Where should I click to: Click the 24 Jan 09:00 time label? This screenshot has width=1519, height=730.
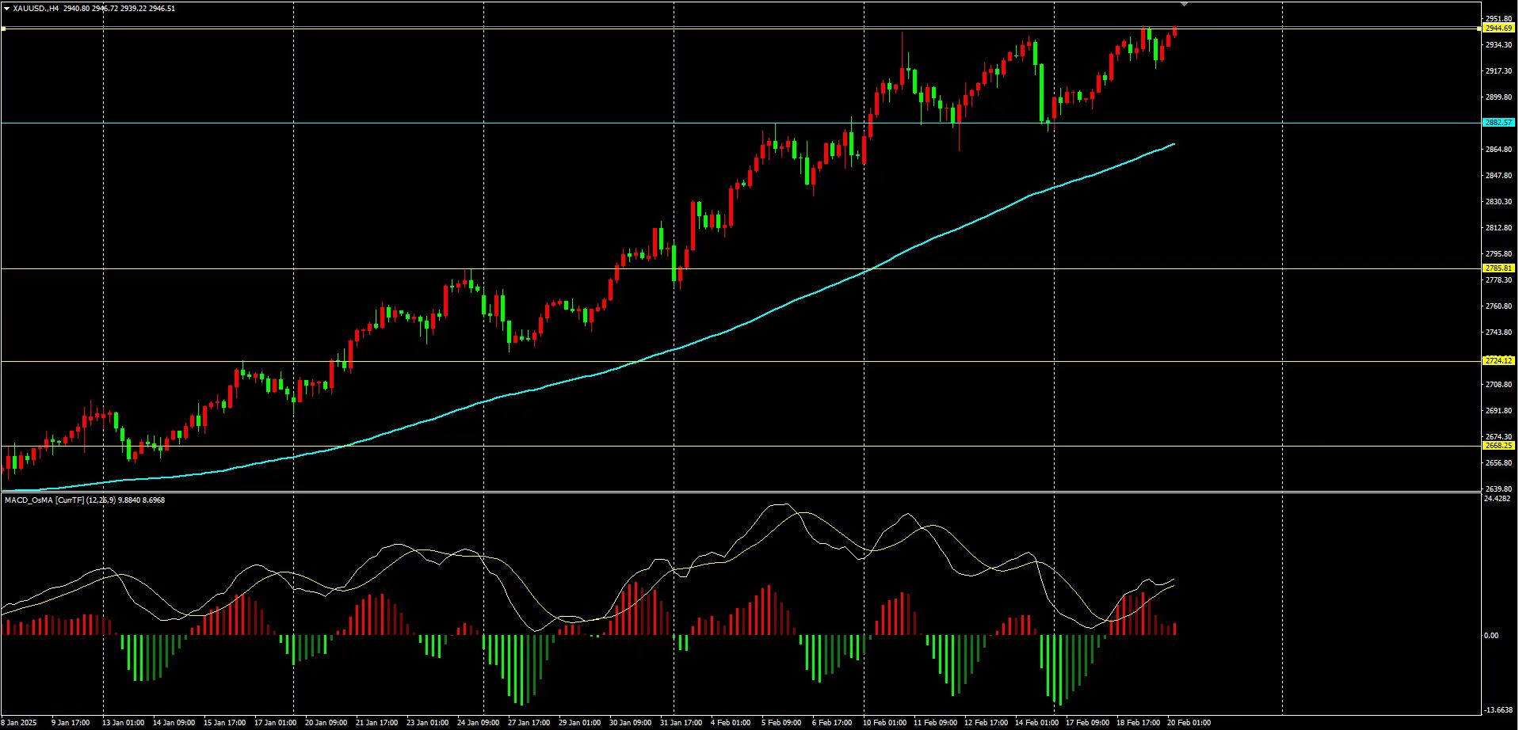pos(479,723)
